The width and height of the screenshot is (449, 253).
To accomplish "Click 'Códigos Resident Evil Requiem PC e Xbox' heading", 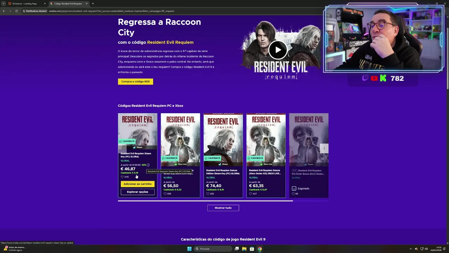I will (150, 106).
